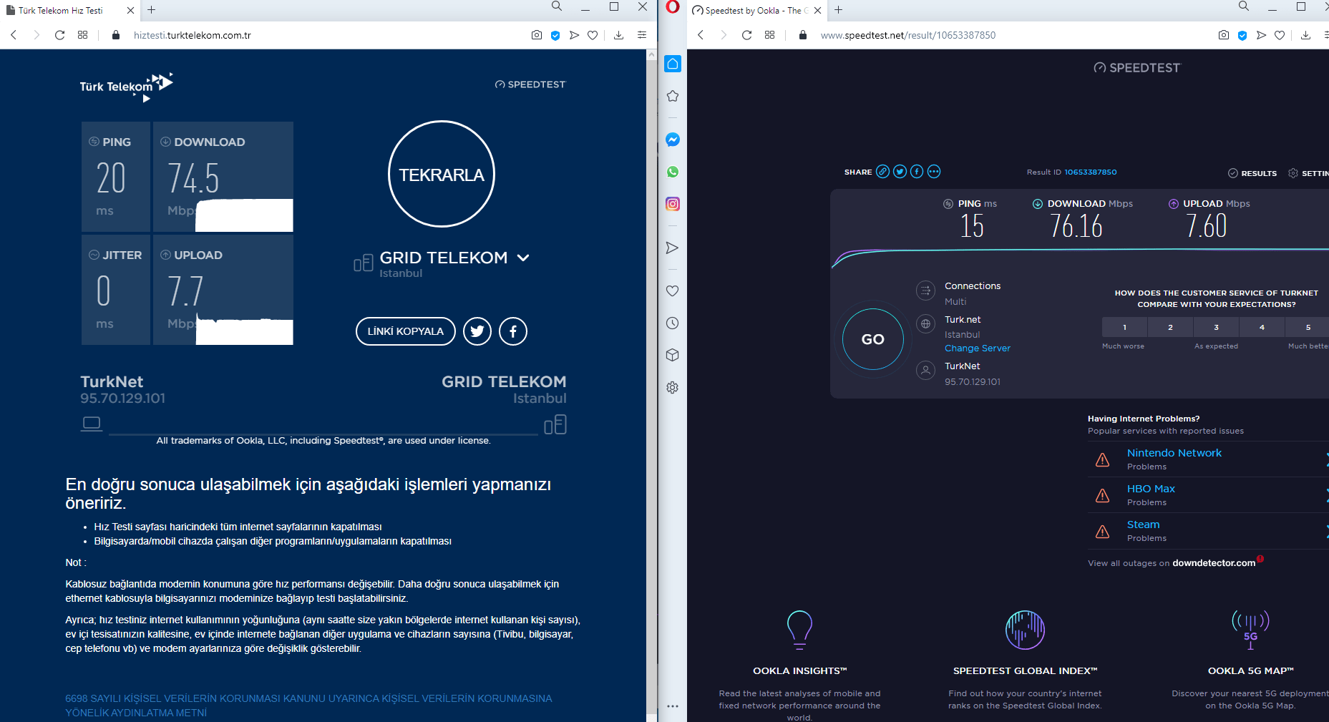
Task: Add Türk Telekom page to bookmarks heart
Action: pyautogui.click(x=593, y=35)
